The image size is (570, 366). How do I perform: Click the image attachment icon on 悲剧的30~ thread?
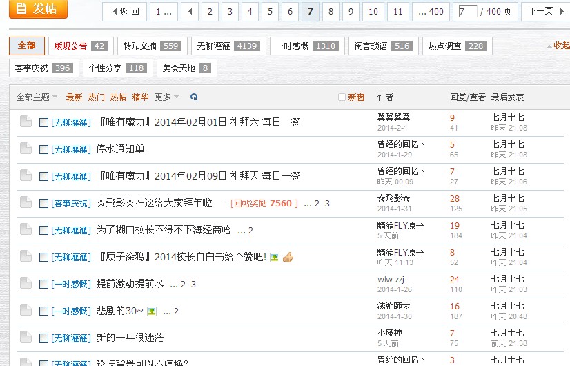[152, 311]
